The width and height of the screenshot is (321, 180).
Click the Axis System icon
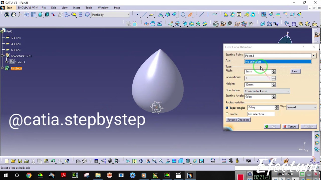[20, 15]
